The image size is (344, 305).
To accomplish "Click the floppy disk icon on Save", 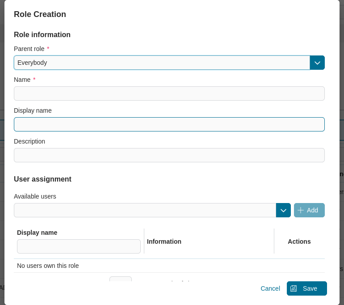I will (294, 288).
